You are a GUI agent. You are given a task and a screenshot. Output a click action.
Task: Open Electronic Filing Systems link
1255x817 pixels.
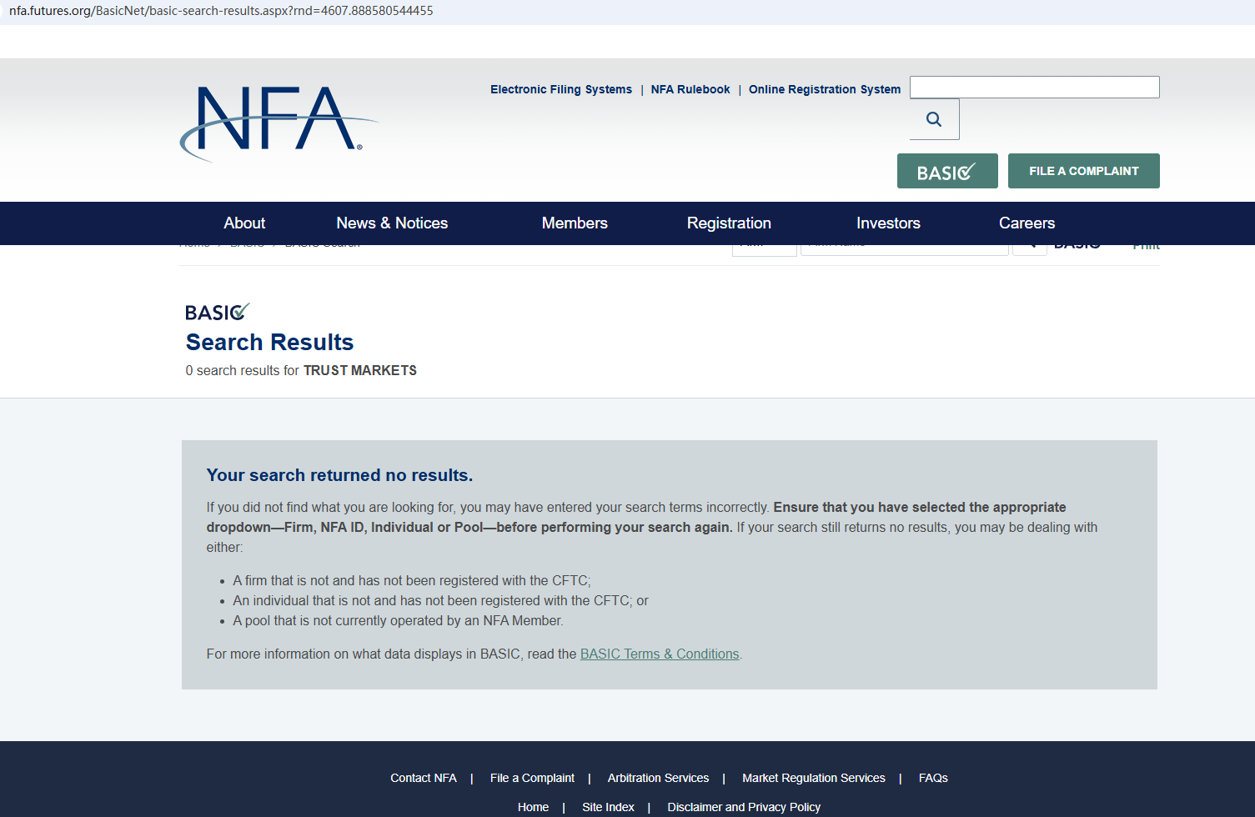pyautogui.click(x=561, y=89)
